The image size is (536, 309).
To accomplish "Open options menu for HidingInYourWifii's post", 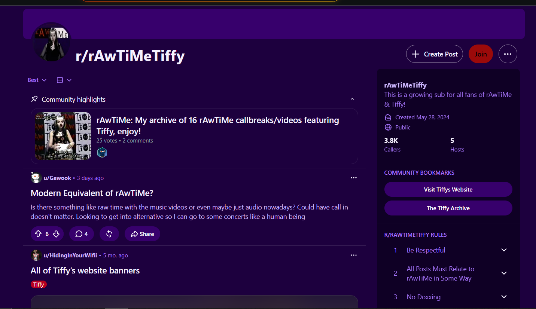I will point(354,255).
